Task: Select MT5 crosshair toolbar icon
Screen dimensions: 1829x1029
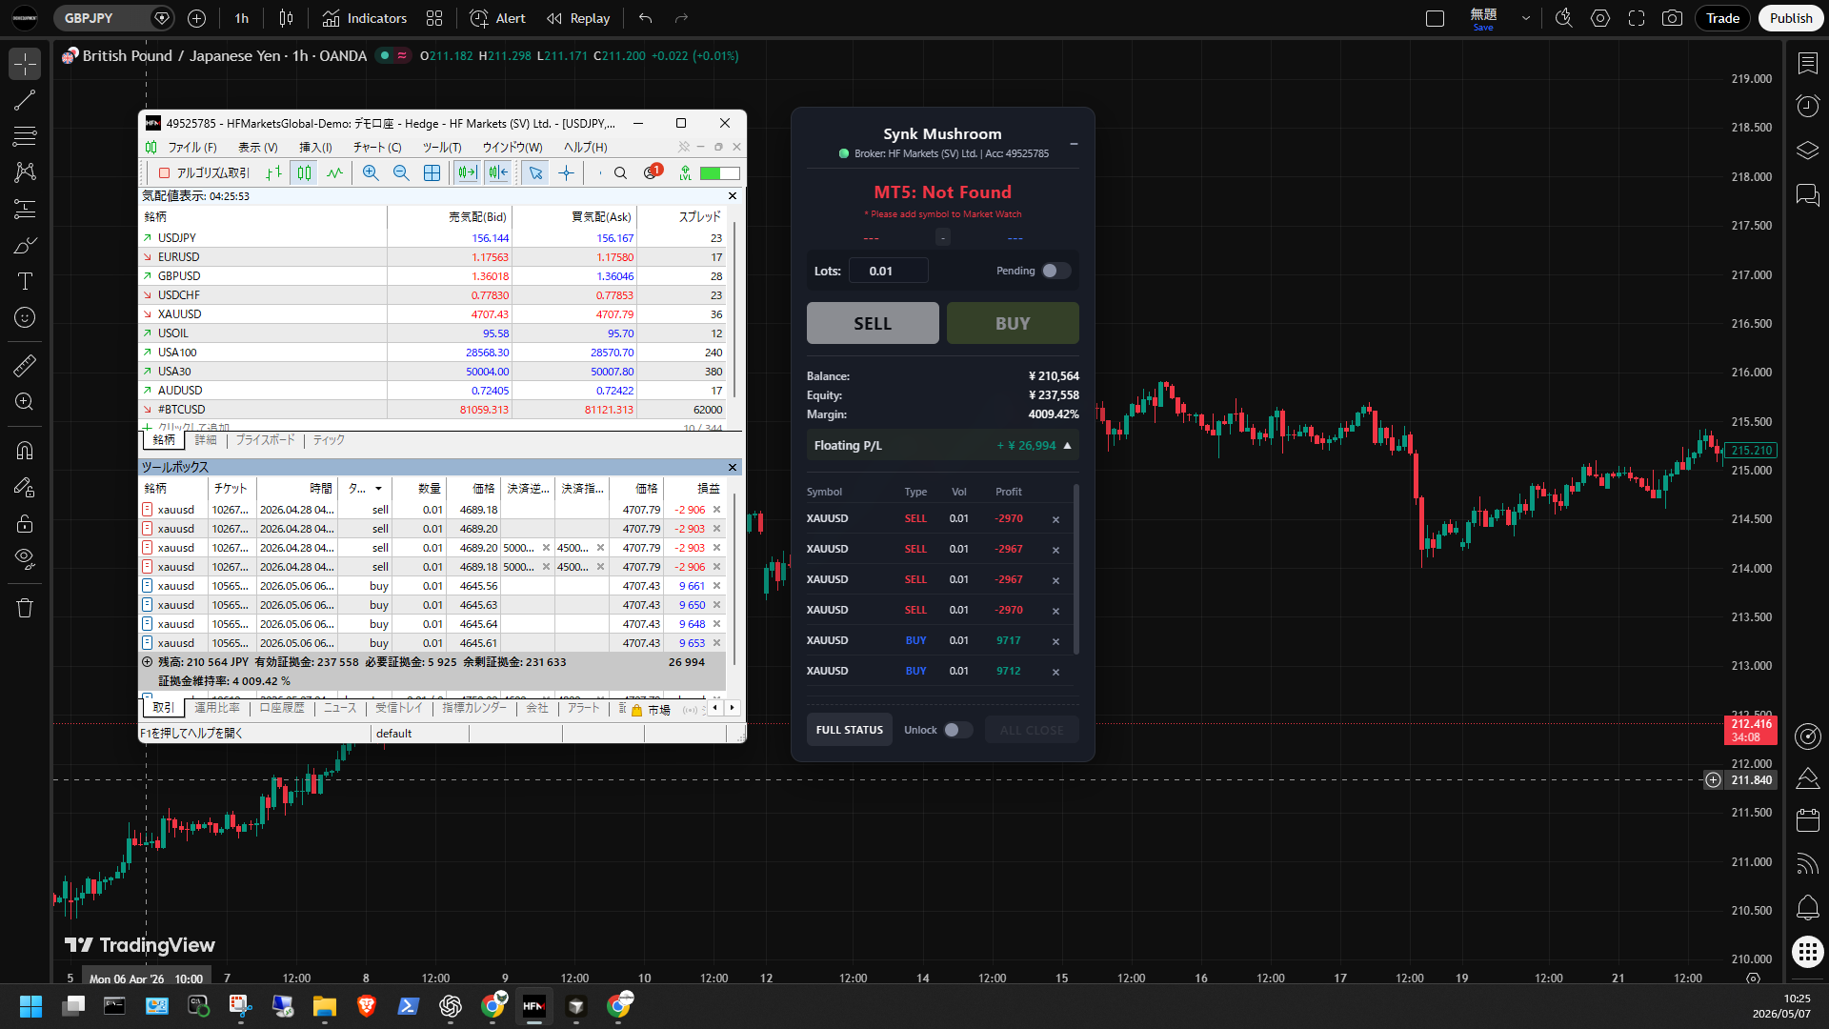Action: point(566,172)
